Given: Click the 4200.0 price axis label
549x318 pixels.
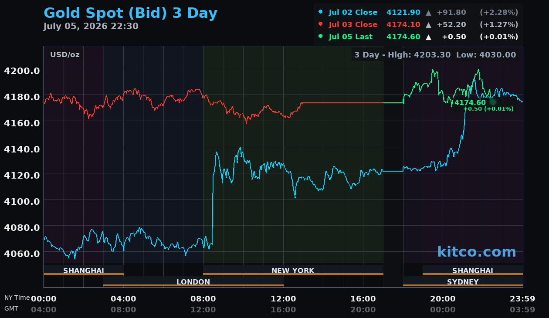Looking at the screenshot, I should tap(22, 71).
